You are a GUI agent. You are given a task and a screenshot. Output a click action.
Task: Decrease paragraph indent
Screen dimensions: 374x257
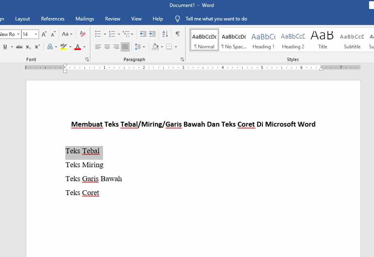pos(143,34)
